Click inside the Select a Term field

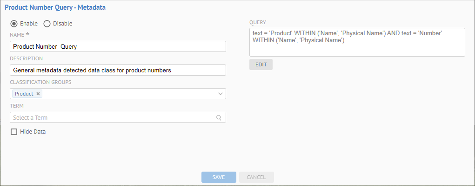(112, 118)
